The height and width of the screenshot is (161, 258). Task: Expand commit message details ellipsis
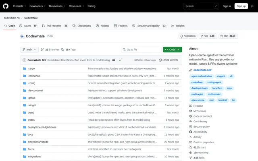click(114, 60)
